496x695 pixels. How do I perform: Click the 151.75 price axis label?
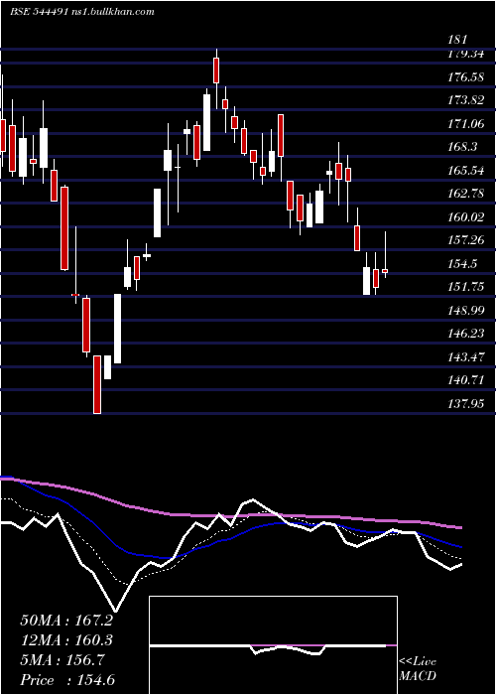(465, 286)
